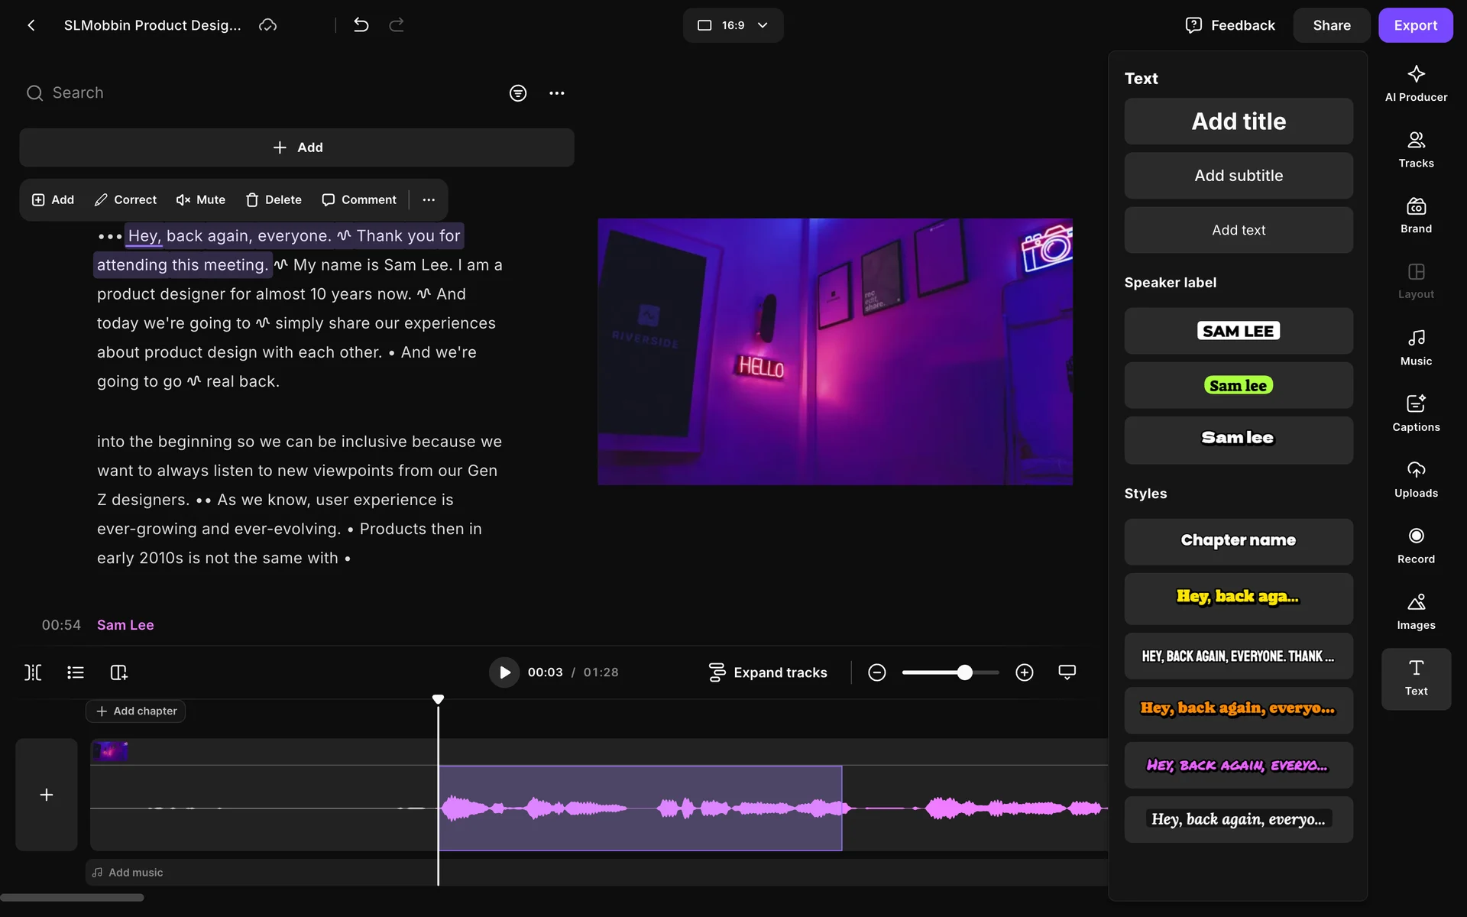Open the 16:9 aspect ratio dropdown

coord(732,25)
